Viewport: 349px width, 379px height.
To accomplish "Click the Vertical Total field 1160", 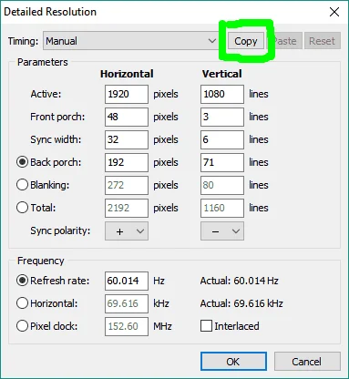I will (222, 208).
